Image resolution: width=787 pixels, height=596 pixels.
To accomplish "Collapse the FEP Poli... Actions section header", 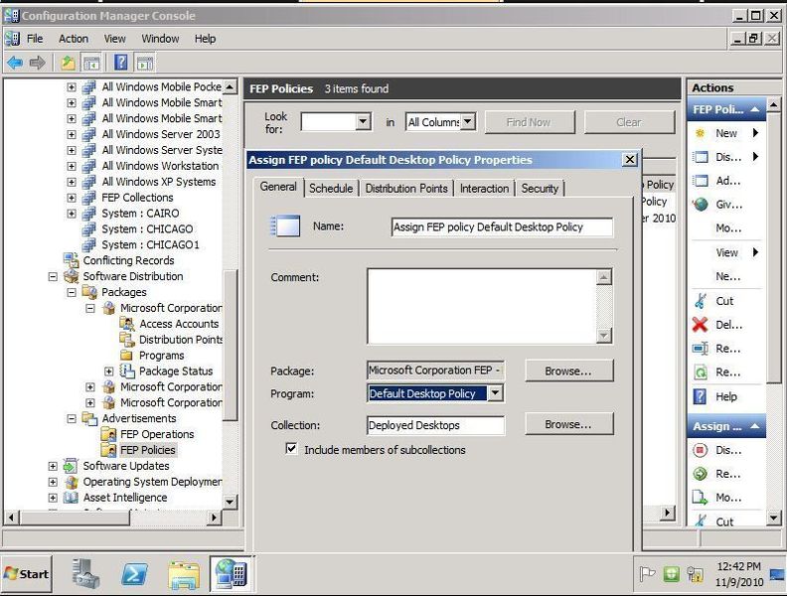I will point(725,109).
